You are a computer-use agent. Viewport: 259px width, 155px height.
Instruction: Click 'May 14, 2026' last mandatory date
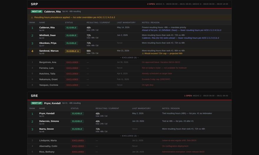pos(123,28)
